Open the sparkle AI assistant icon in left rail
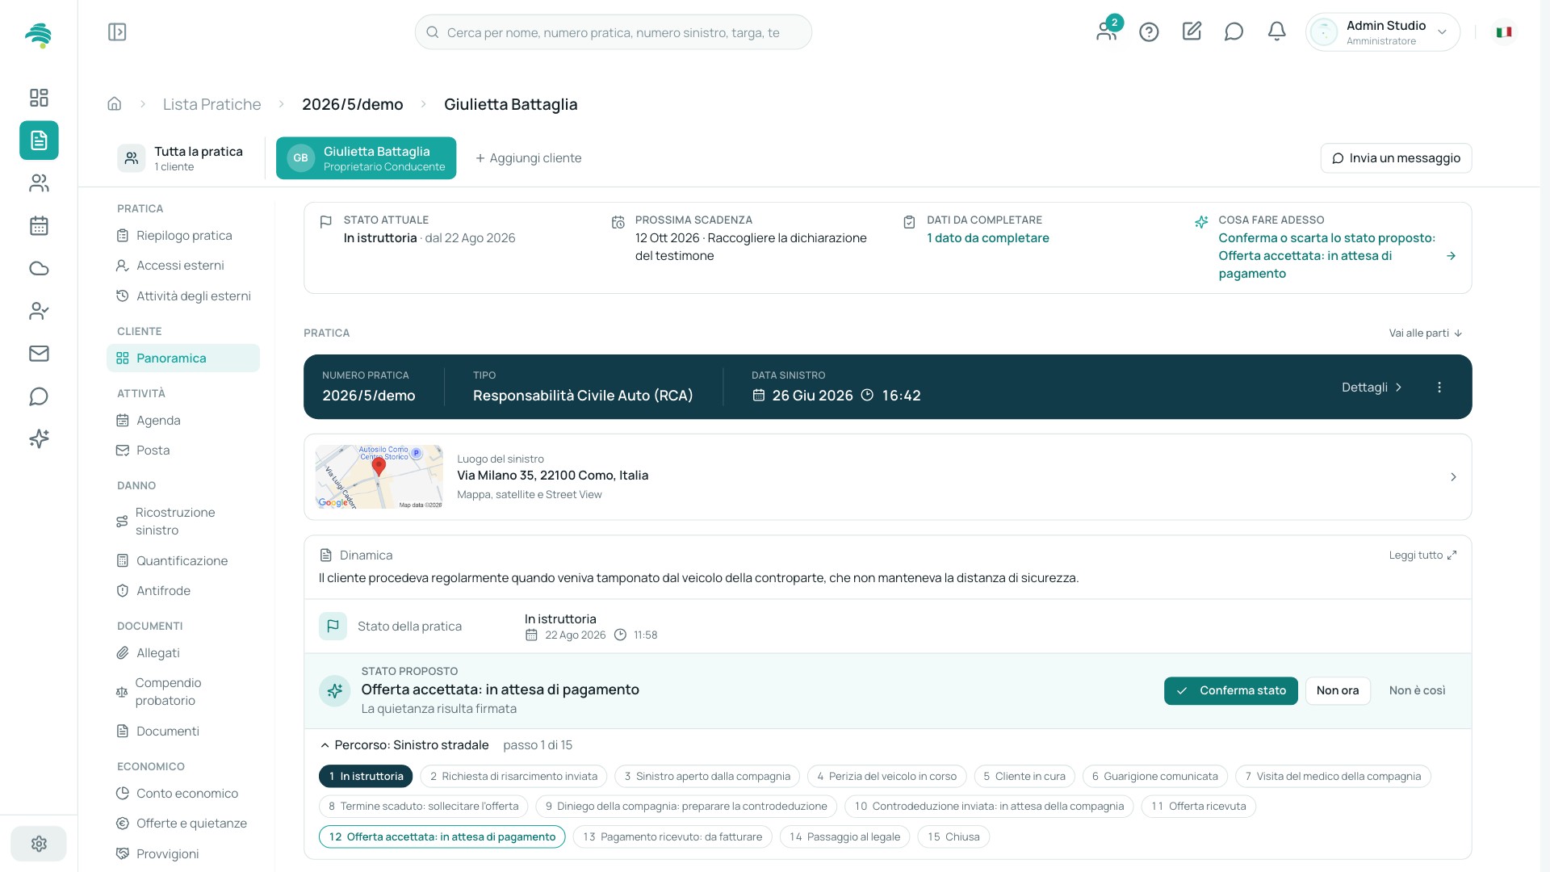 39,438
